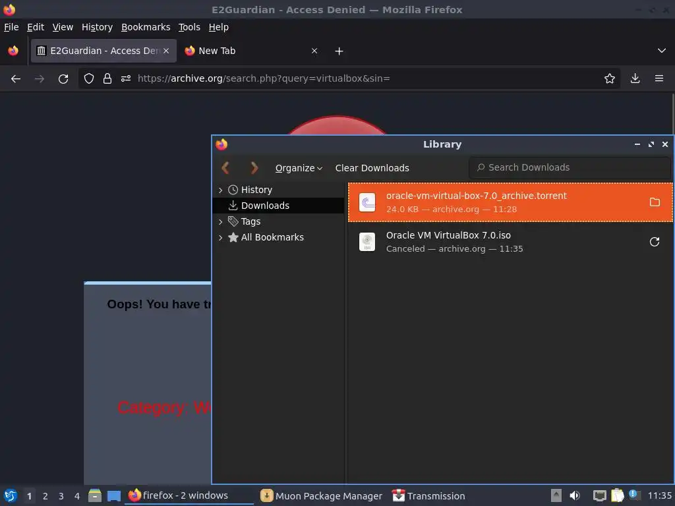Open the Help menu

pos(218,27)
